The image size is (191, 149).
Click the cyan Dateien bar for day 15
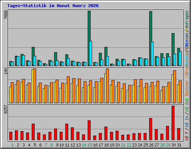pos(91,53)
